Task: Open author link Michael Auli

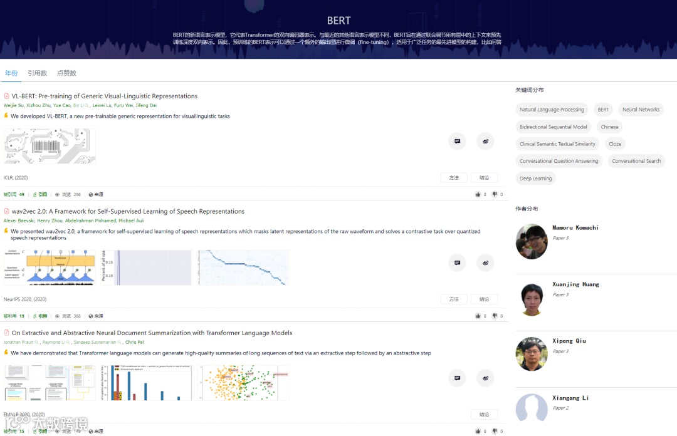Action: [x=131, y=221]
